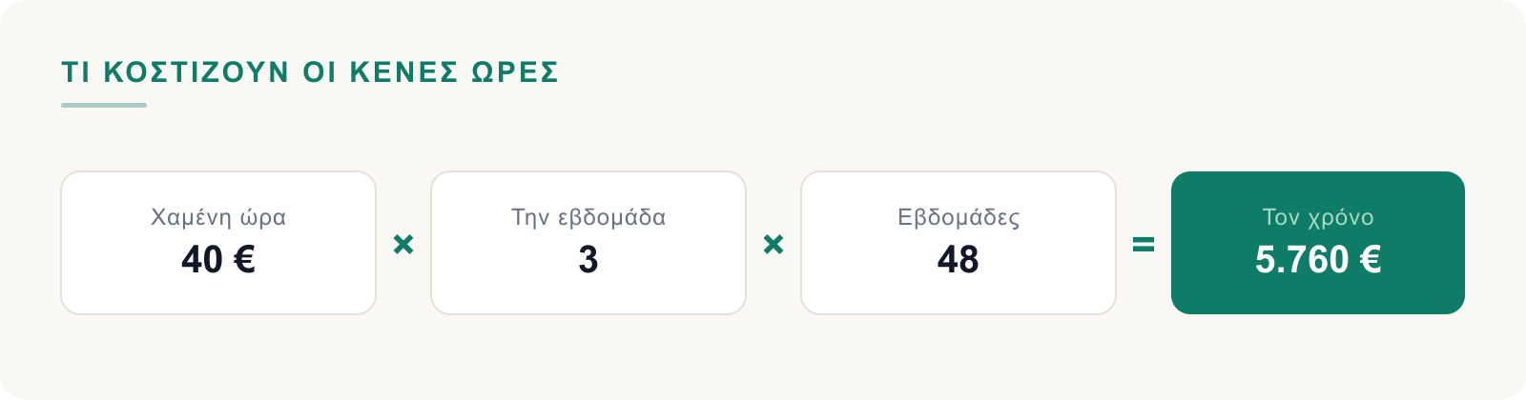Image resolution: width=1526 pixels, height=400 pixels.
Task: Click the 'Εβδομάδες' label text
Action: pos(959,217)
